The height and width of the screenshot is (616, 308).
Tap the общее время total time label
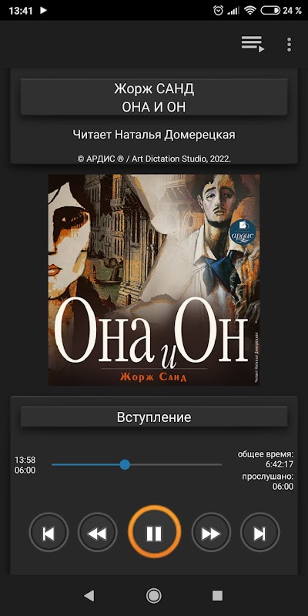(266, 454)
